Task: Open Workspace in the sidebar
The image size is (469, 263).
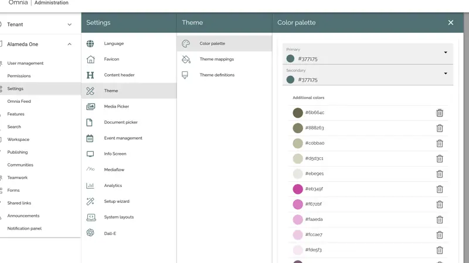Action: pyautogui.click(x=18, y=139)
